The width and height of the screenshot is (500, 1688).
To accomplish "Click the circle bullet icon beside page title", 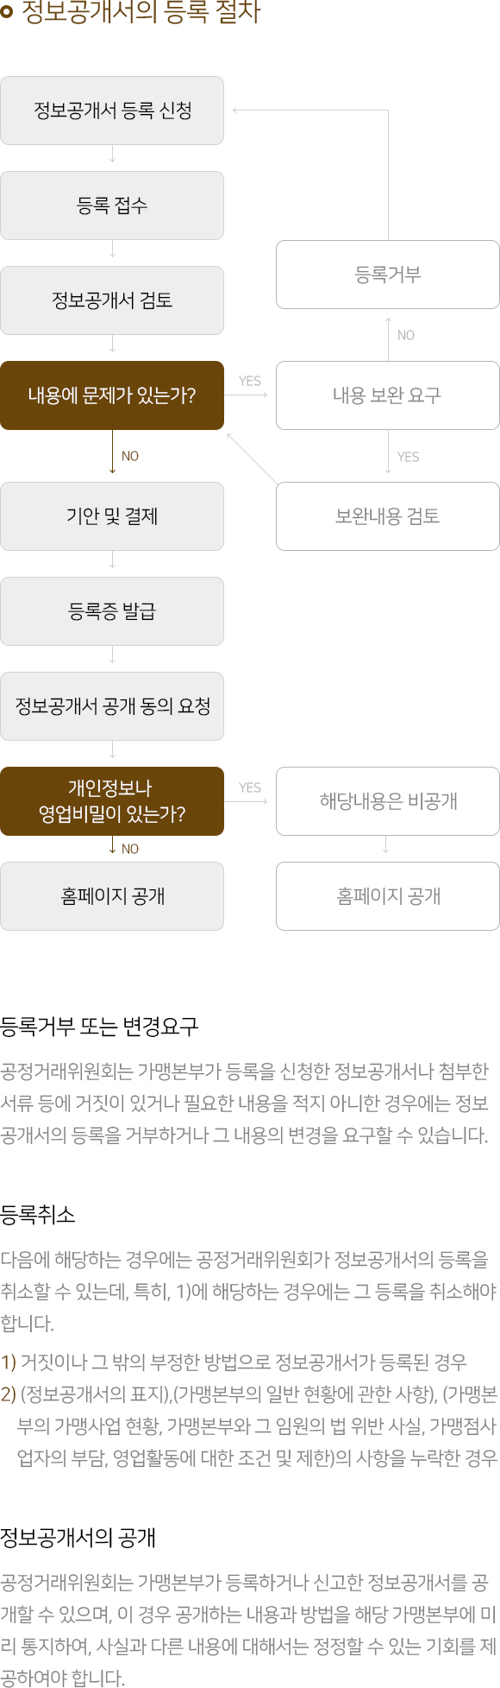I will 7,13.
